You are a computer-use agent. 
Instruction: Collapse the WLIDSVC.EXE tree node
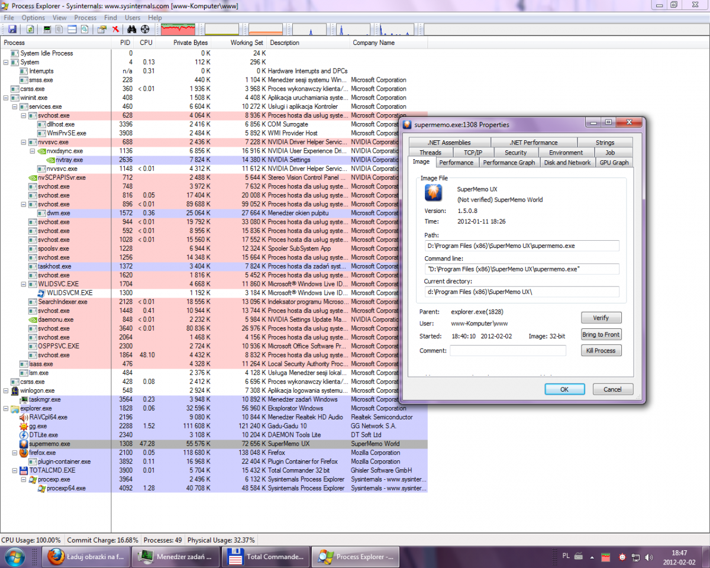click(24, 284)
